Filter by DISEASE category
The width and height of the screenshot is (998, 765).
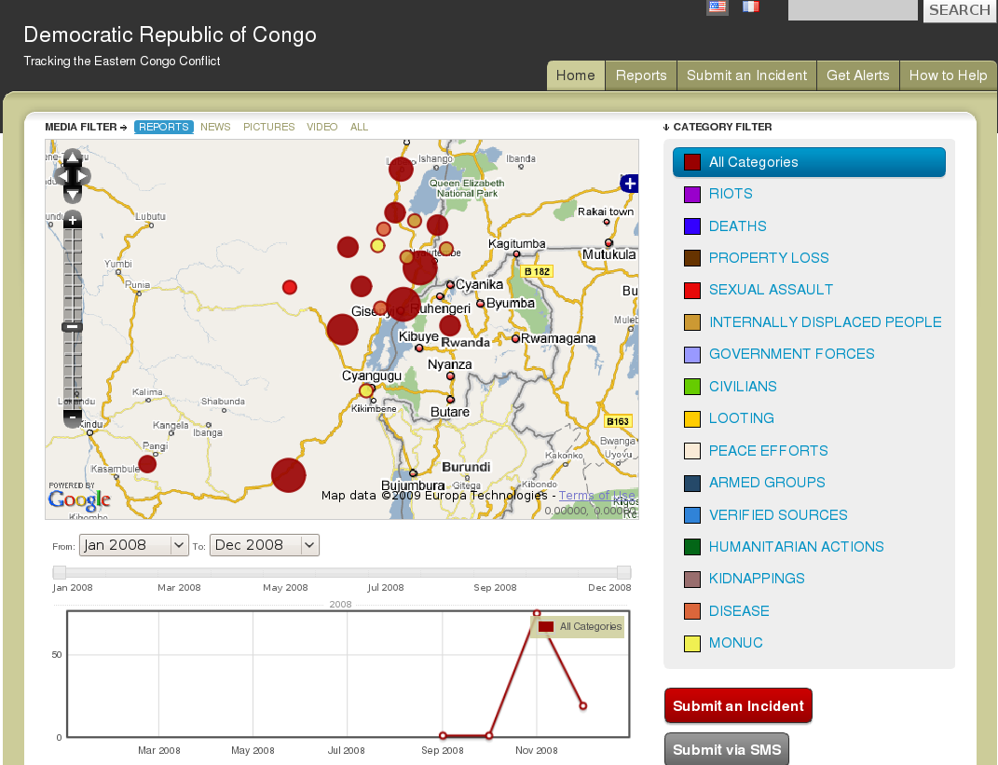click(x=739, y=611)
